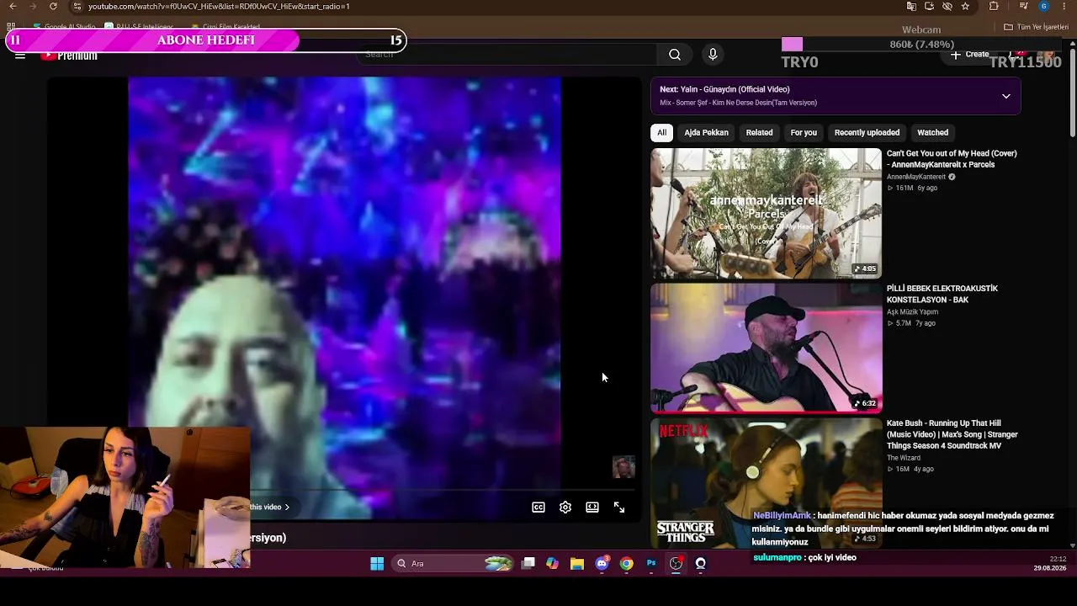Image resolution: width=1077 pixels, height=606 pixels.
Task: Go to YouTube Premium home logo
Action: point(69,56)
